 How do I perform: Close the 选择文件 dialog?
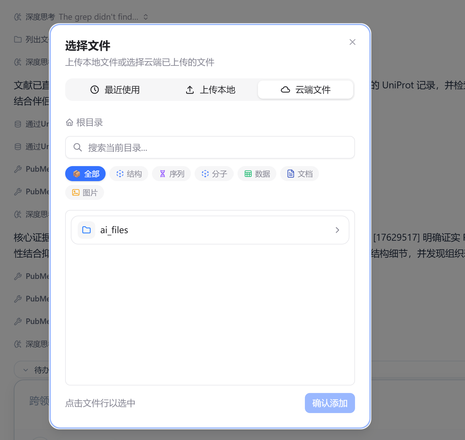(352, 42)
